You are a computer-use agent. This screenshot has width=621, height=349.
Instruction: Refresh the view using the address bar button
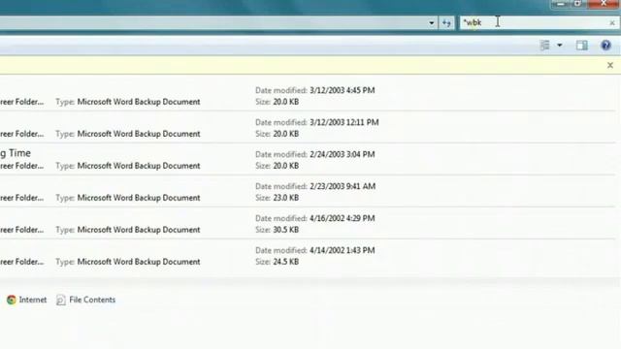coord(446,23)
